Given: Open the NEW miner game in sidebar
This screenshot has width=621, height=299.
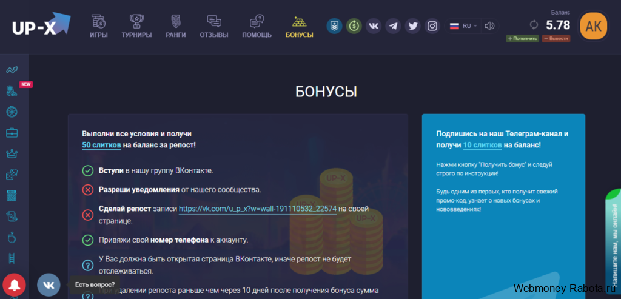Looking at the screenshot, I should (12, 91).
